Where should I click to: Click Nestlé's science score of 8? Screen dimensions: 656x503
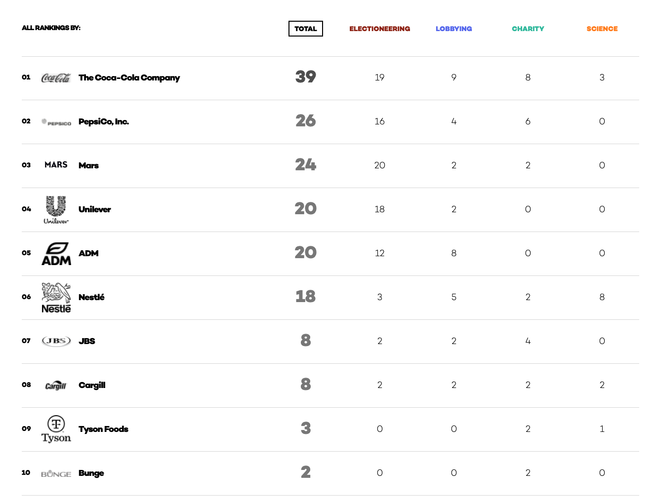pos(602,297)
